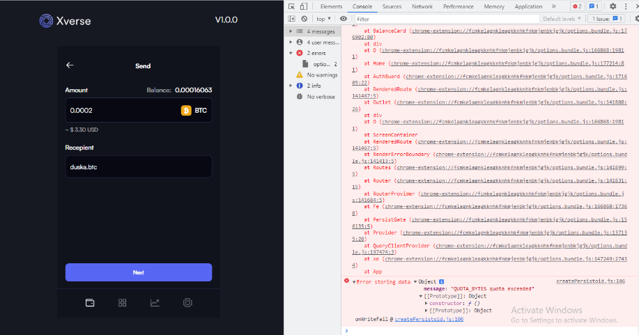Collapse the Error storing data entry
The width and height of the screenshot is (639, 335).
click(354, 282)
